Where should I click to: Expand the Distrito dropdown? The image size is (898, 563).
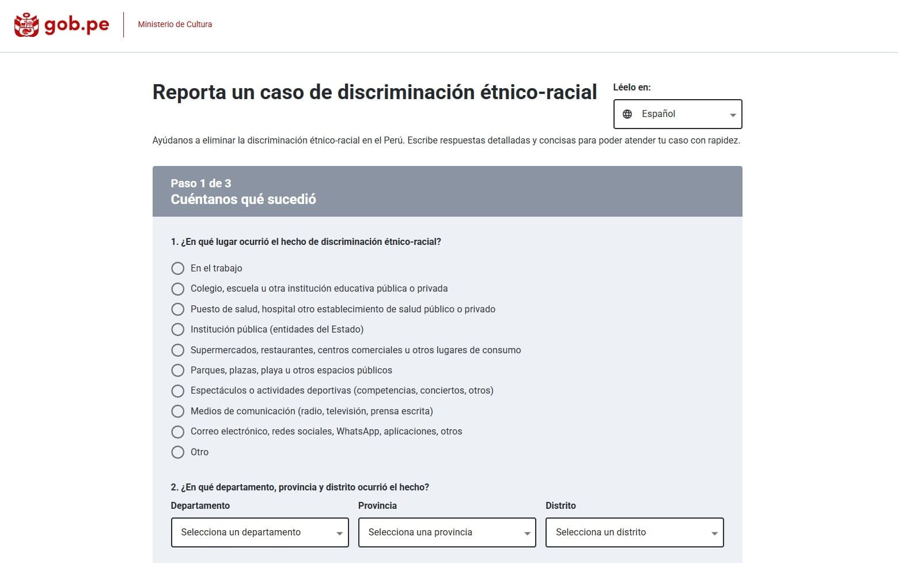(634, 532)
